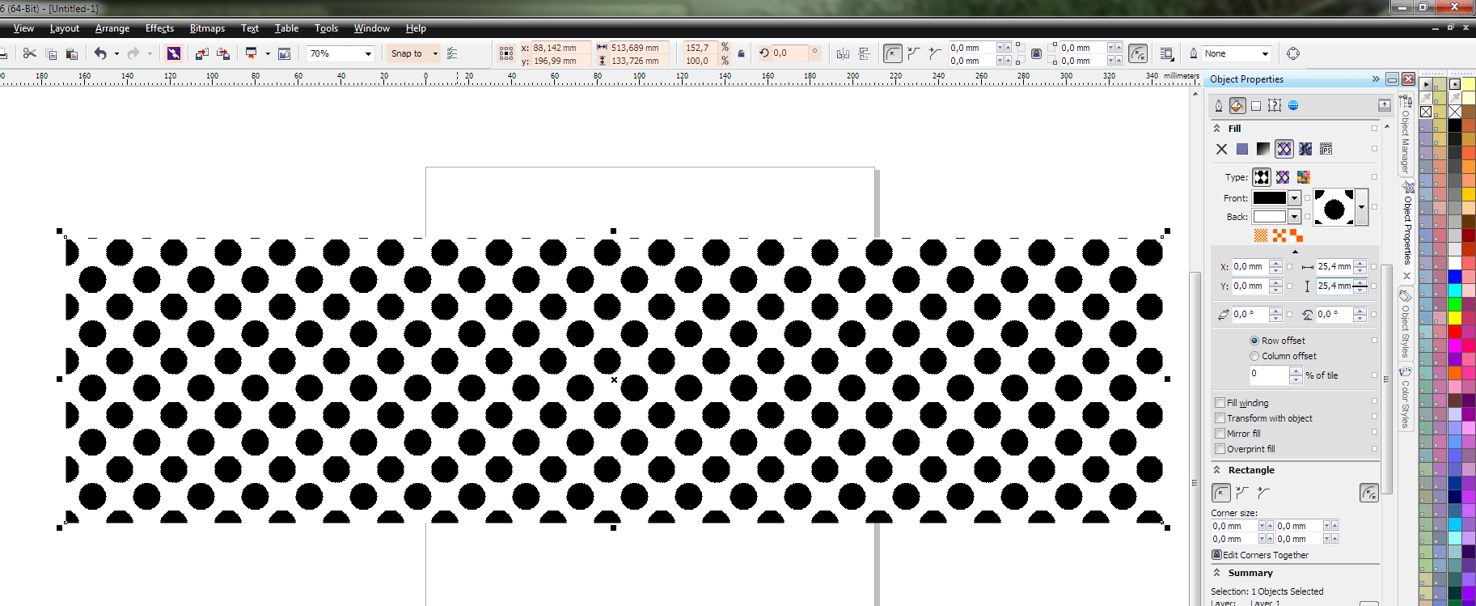Toggle Edit corners together lock
The image size is (1476, 606).
point(1036,53)
